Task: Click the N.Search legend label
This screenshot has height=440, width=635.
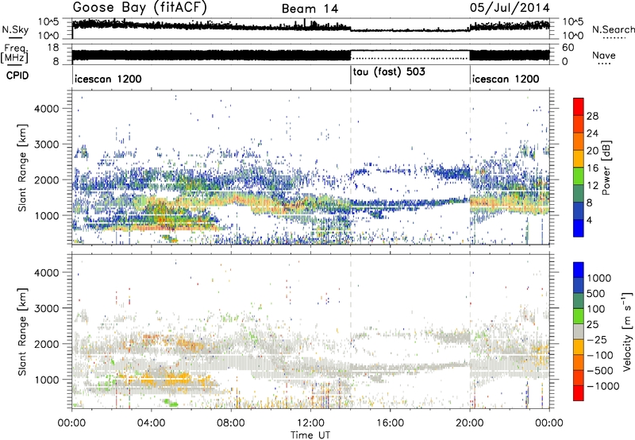Action: tap(613, 29)
